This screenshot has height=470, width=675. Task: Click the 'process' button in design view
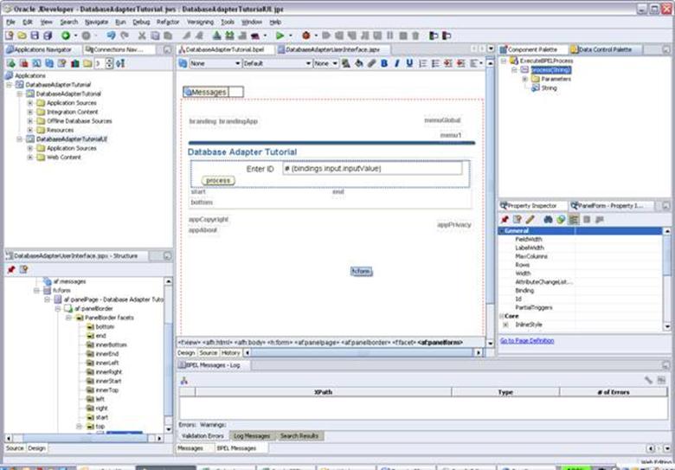click(218, 180)
